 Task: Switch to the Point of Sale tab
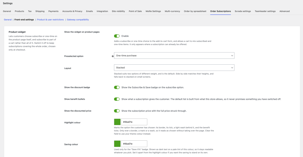pyautogui.click(x=135, y=11)
